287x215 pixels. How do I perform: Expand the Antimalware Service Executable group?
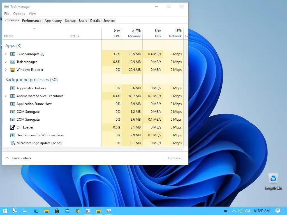(x=6, y=96)
